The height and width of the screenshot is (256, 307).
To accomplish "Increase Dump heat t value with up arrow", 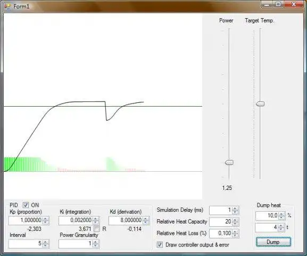I will click(x=281, y=226).
